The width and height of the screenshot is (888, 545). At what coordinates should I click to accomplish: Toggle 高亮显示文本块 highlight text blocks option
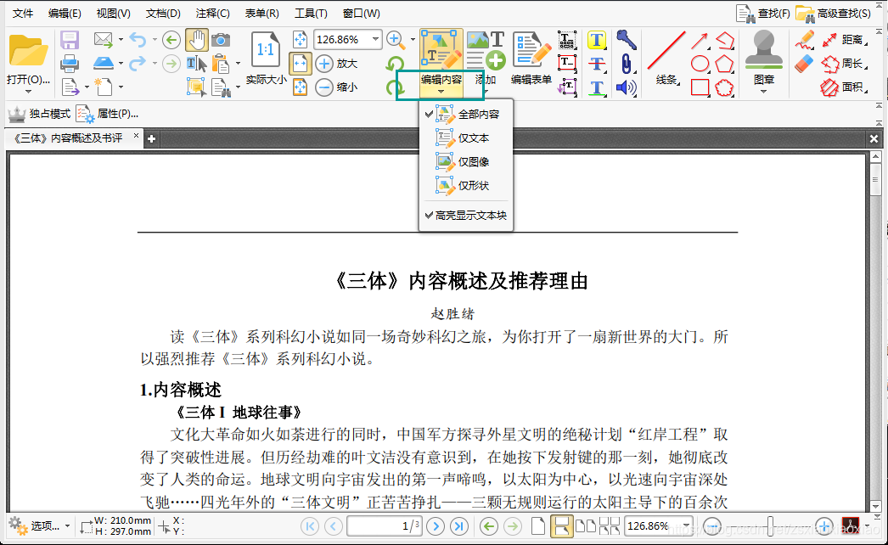point(465,216)
